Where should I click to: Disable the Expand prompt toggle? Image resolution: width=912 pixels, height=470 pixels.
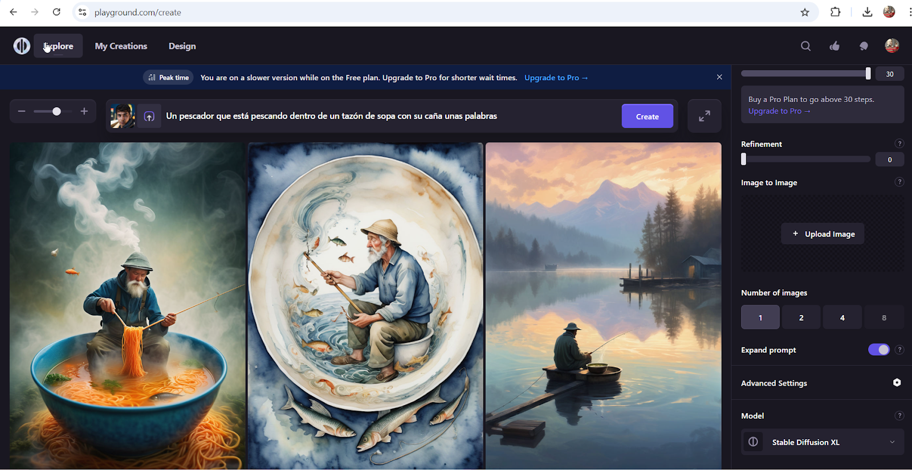(878, 350)
